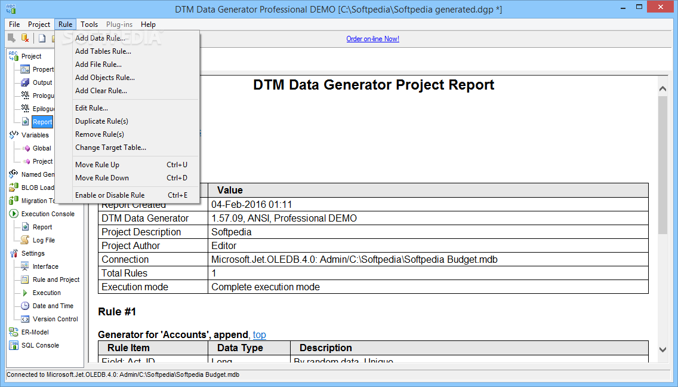The image size is (678, 387).
Task: Choose Add File Rule... entry
Action: point(127,64)
